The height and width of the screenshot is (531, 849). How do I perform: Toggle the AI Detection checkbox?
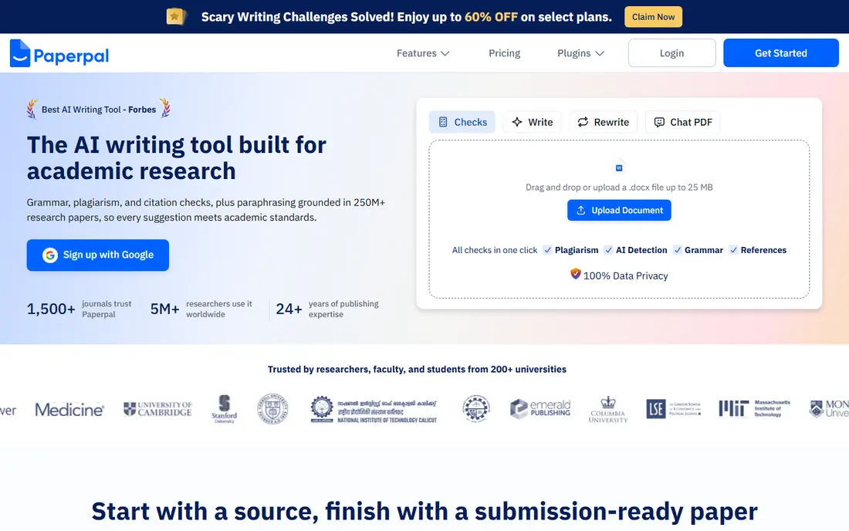coord(609,250)
